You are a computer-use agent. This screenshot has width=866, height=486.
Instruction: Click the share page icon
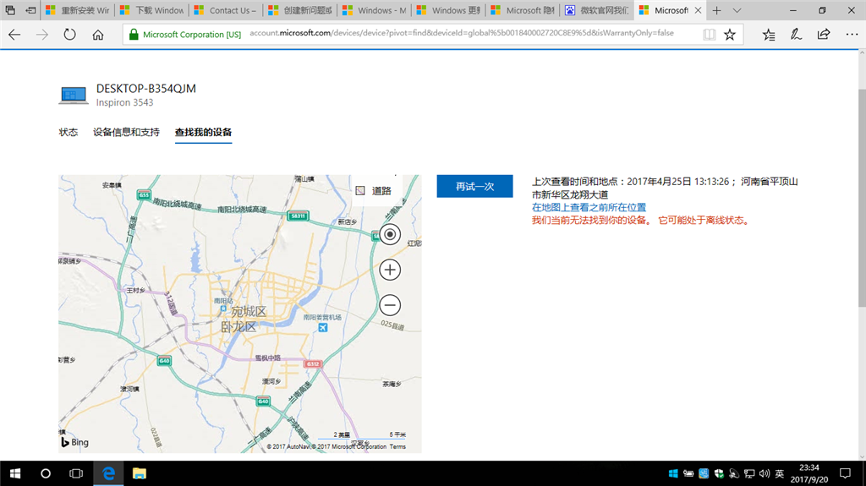pyautogui.click(x=824, y=35)
